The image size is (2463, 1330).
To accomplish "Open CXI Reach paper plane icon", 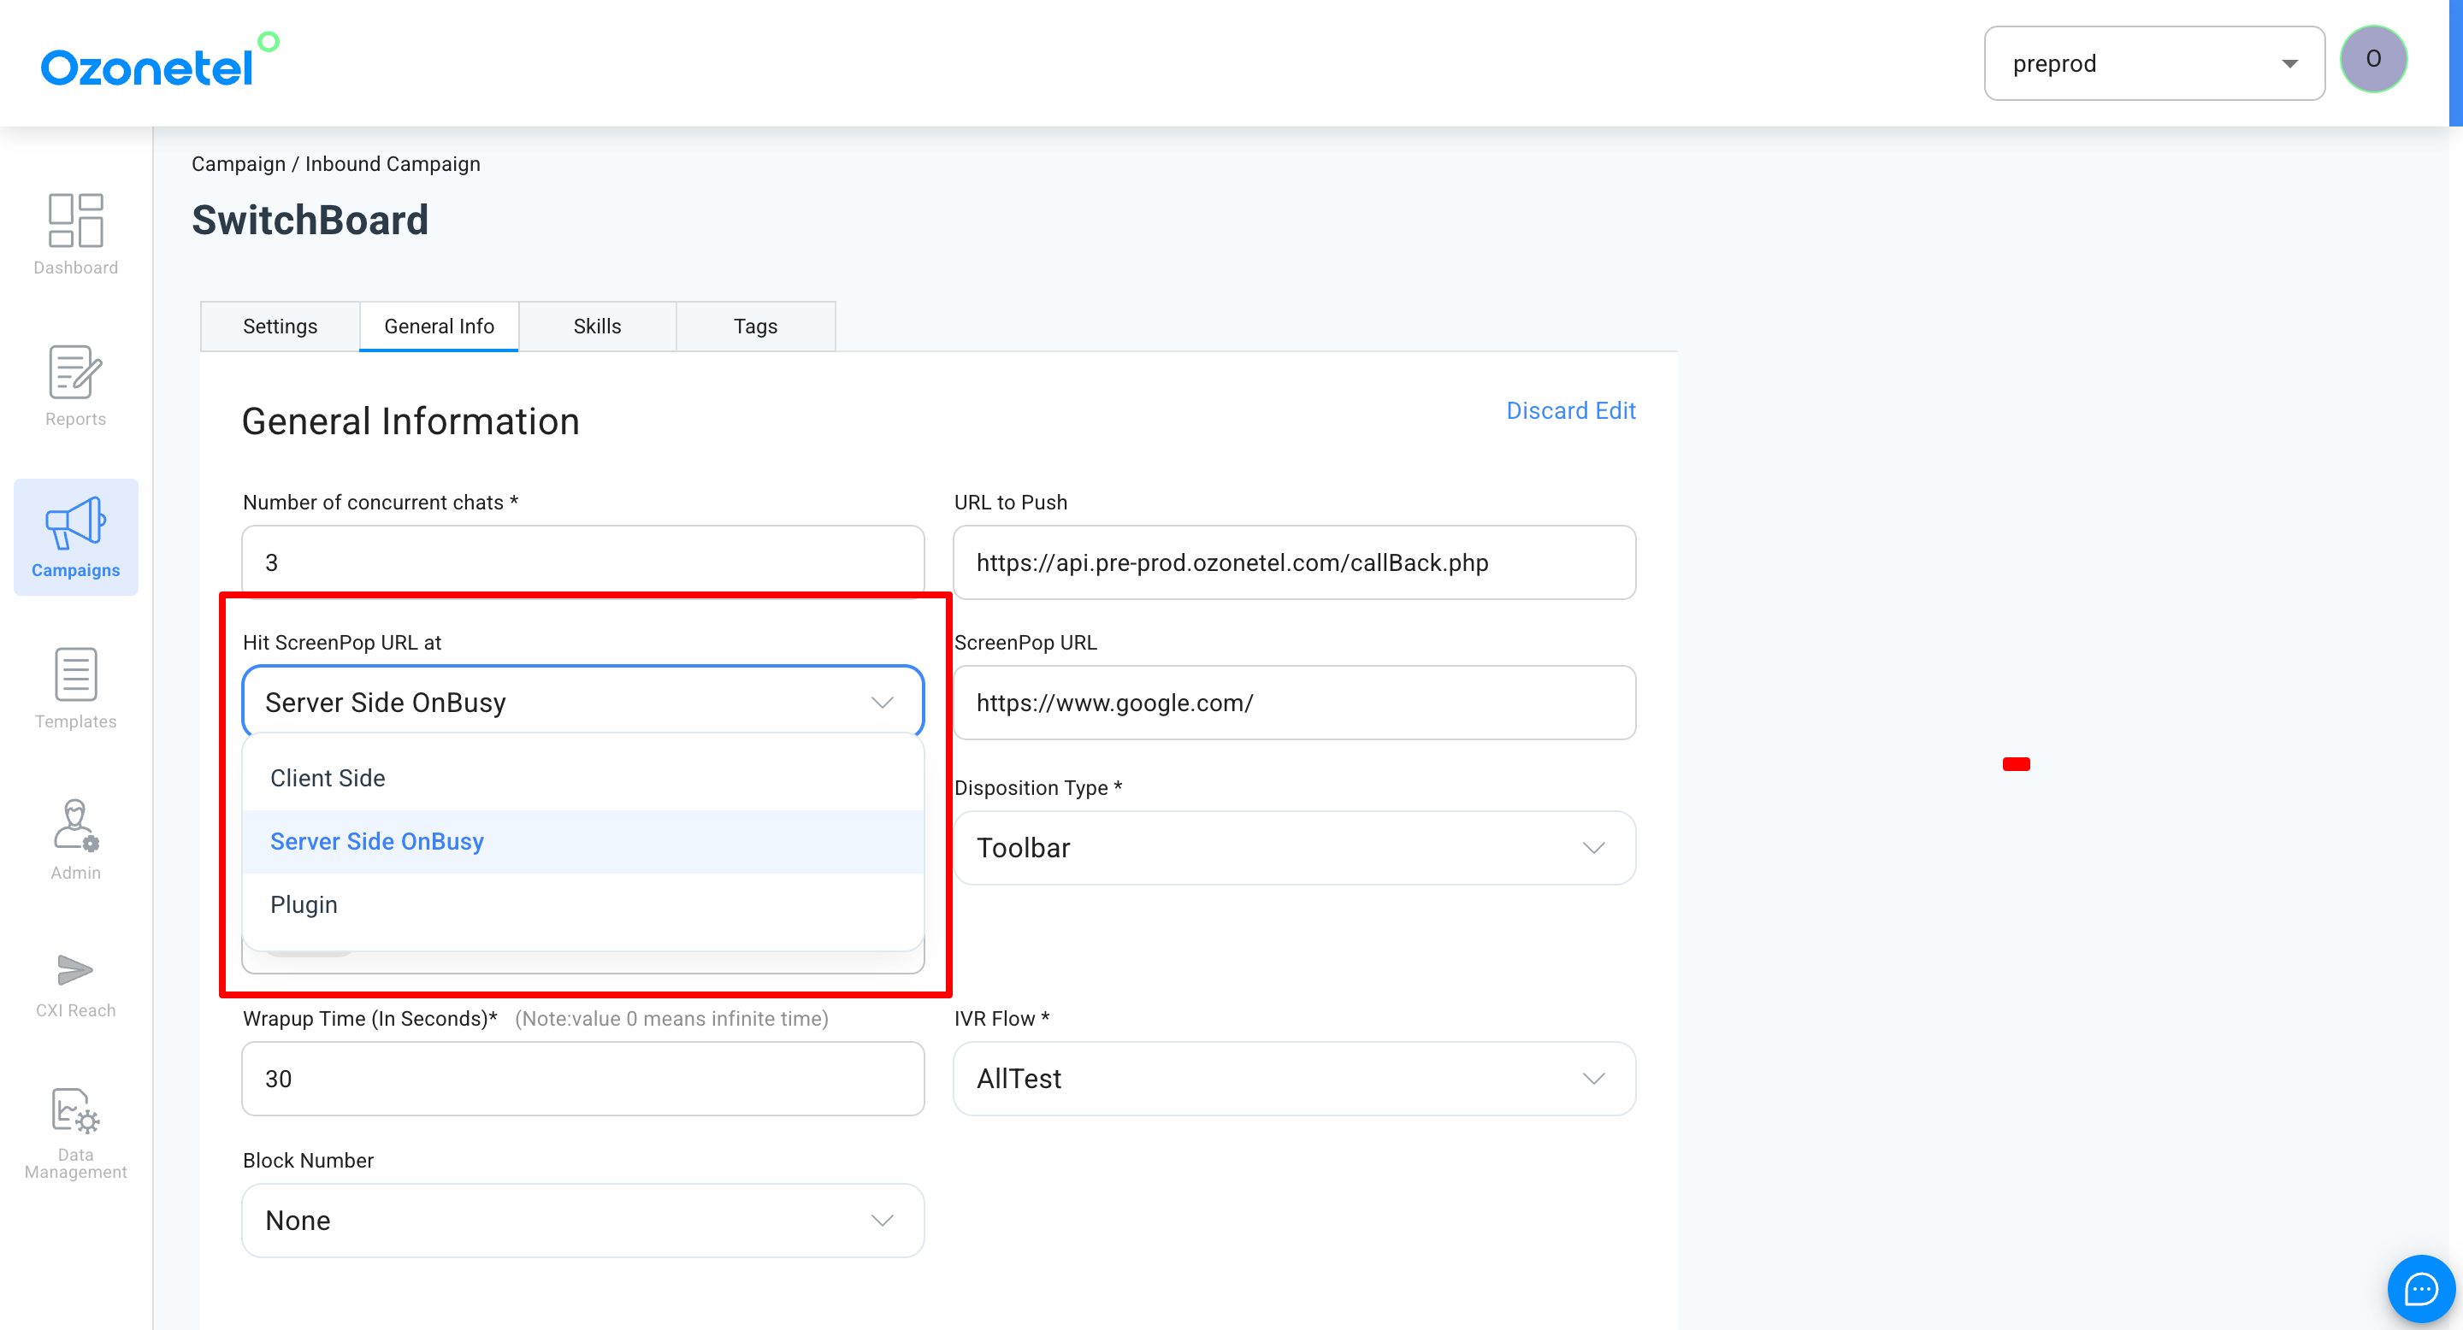I will [75, 970].
